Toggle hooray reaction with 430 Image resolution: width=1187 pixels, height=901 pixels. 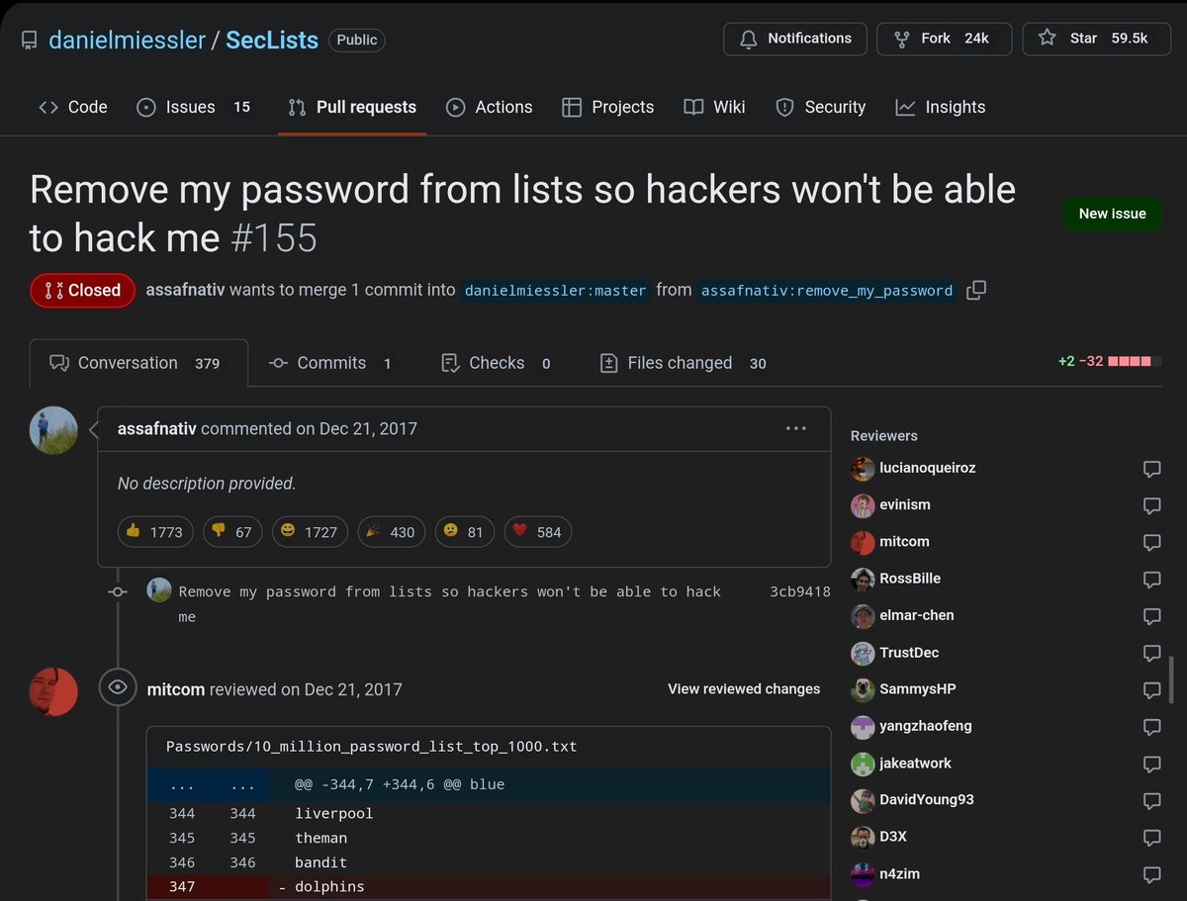pyautogui.click(x=391, y=532)
